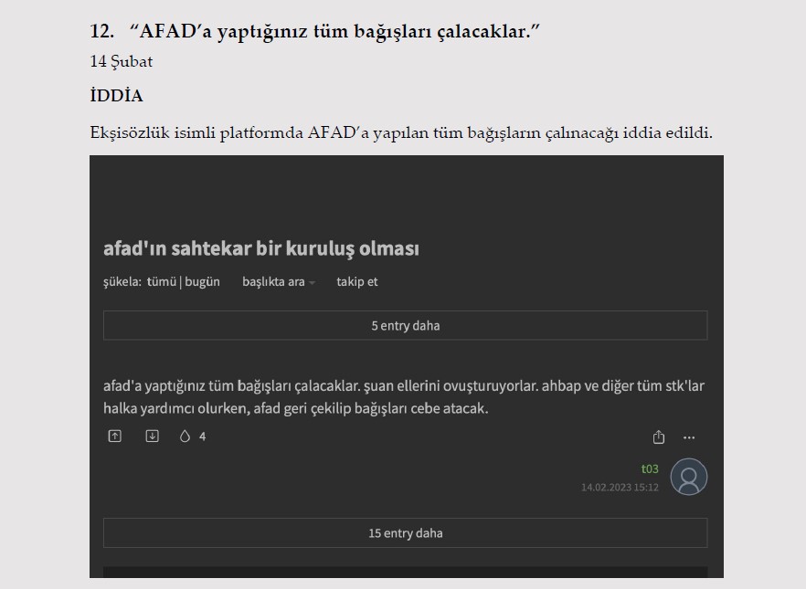Screen dimensions: 806x589
Task: Open author profile link "t03"
Action: (x=650, y=468)
